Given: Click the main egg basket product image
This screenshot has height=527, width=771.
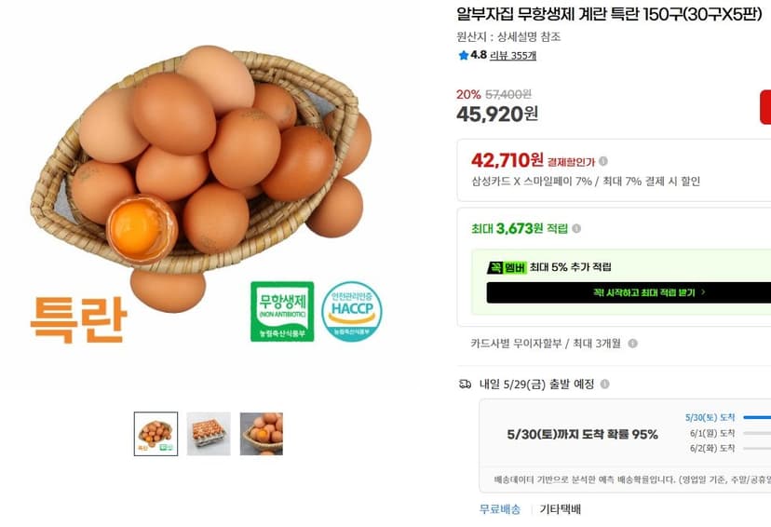Looking at the screenshot, I should pos(201,179).
